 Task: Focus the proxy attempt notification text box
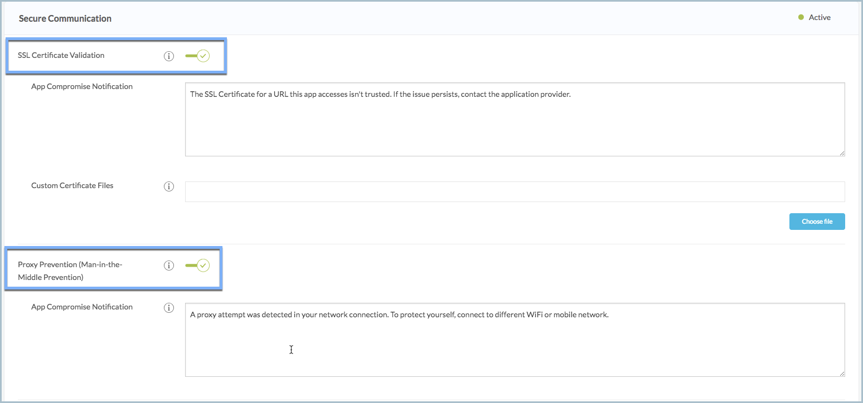[x=515, y=340]
